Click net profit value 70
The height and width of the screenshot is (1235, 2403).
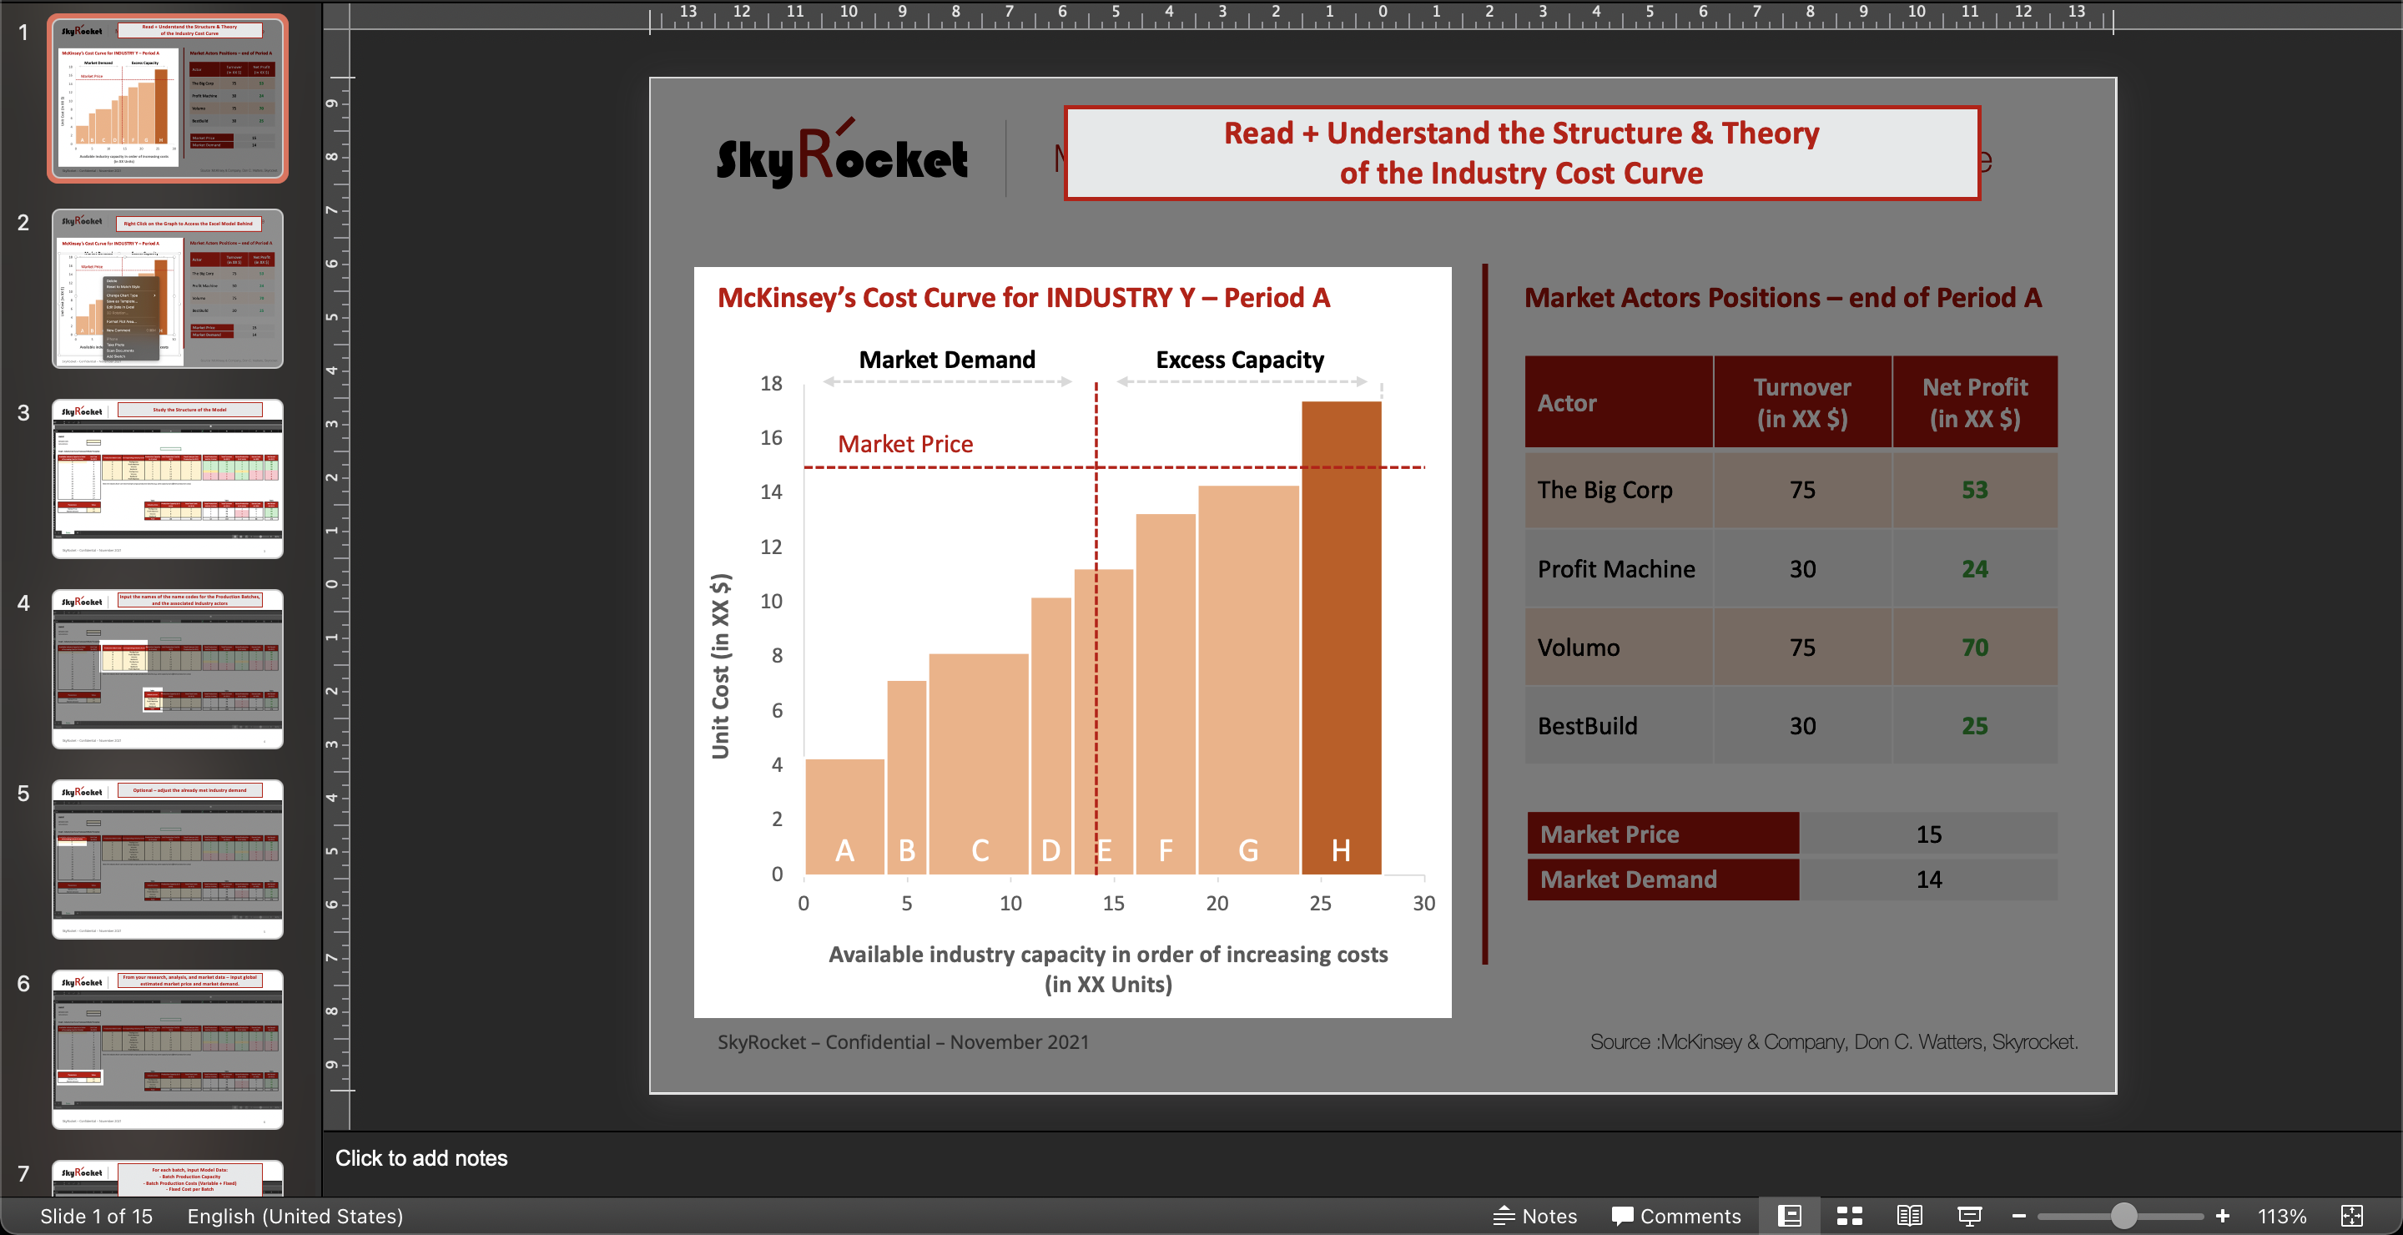tap(1975, 647)
